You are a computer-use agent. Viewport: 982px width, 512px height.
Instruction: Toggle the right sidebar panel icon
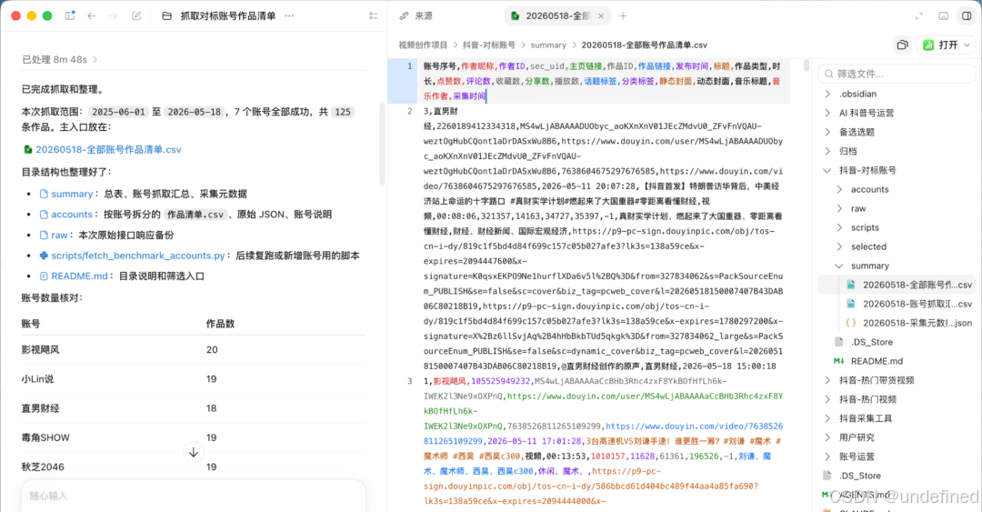click(x=967, y=15)
